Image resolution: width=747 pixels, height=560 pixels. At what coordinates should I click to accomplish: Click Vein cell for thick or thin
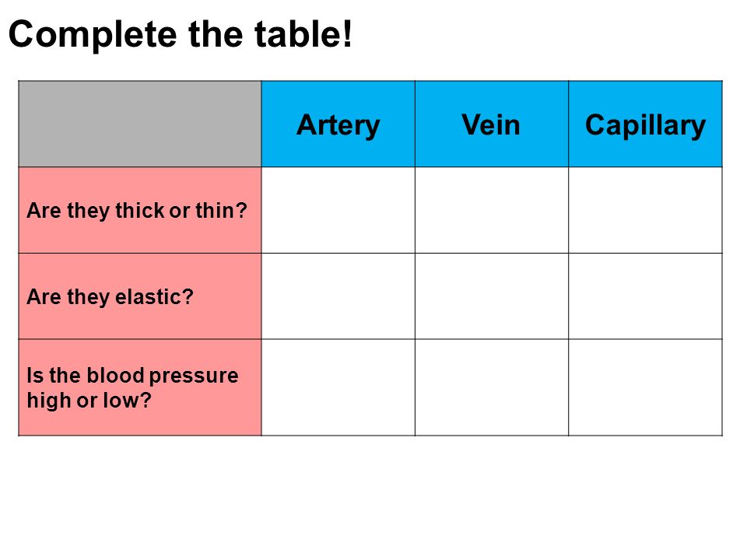[x=492, y=211]
